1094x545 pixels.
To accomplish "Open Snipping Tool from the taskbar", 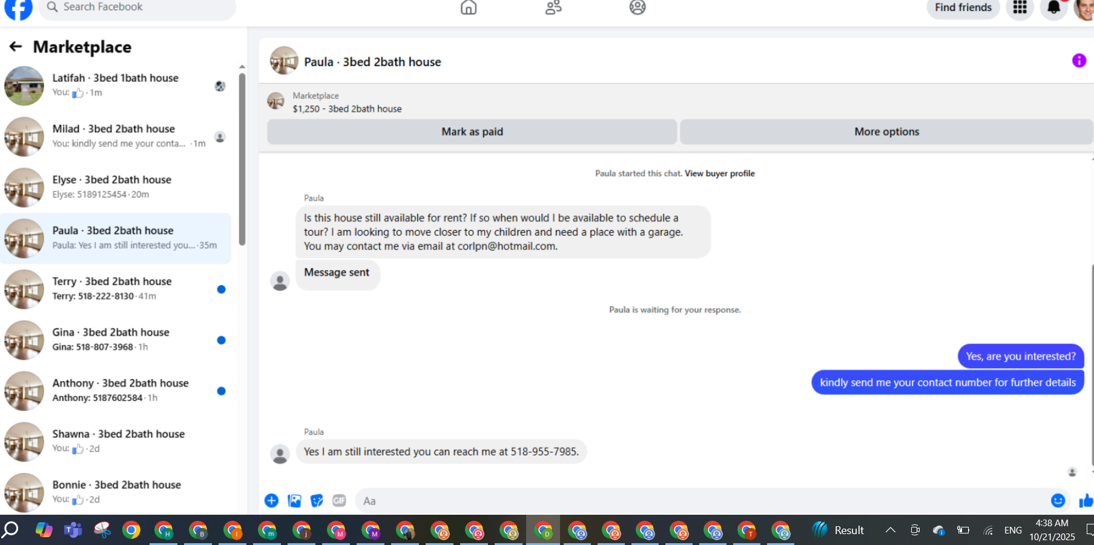I will click(x=102, y=530).
